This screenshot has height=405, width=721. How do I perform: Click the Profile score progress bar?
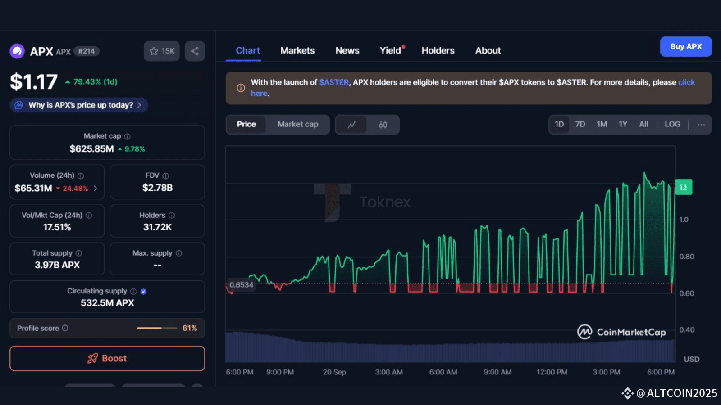pos(157,328)
